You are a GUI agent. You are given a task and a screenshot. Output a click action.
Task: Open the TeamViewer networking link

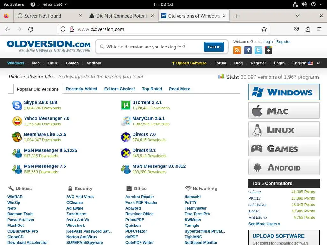pos(195,208)
